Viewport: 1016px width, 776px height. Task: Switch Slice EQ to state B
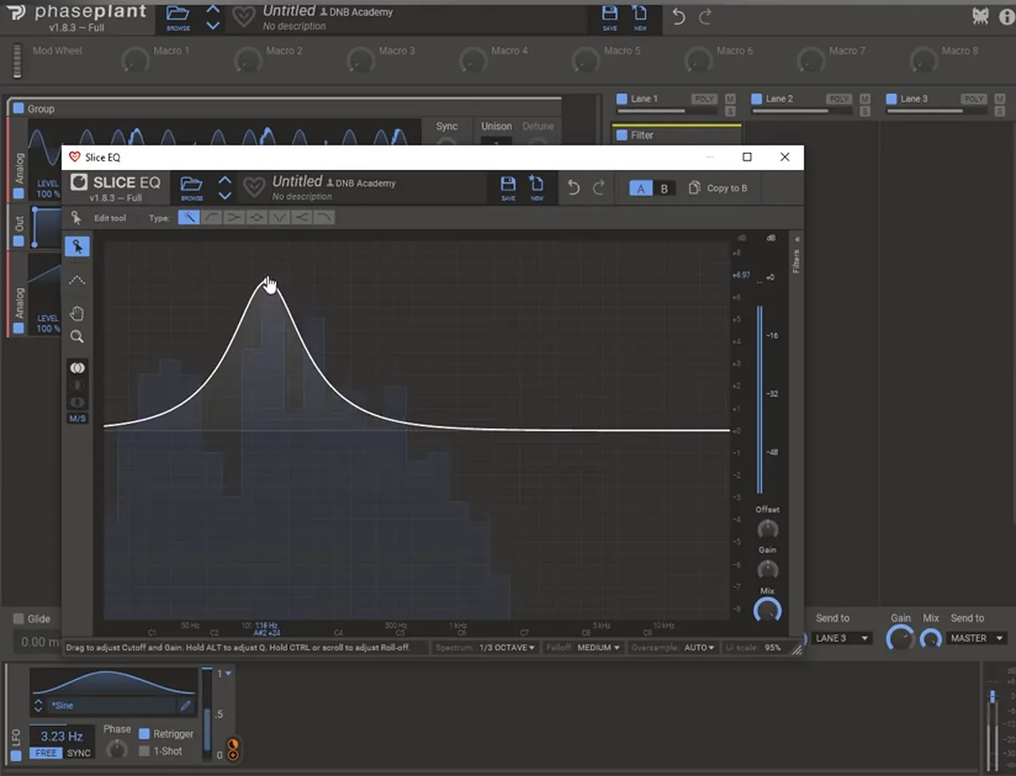[664, 188]
